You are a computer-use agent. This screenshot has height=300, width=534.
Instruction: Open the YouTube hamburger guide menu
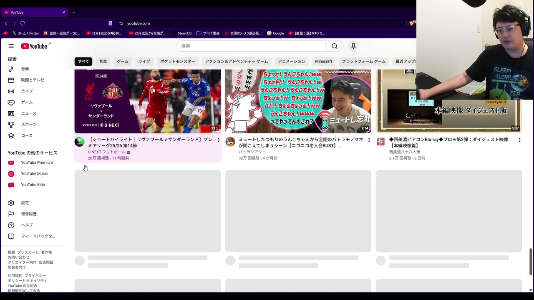pyautogui.click(x=11, y=46)
